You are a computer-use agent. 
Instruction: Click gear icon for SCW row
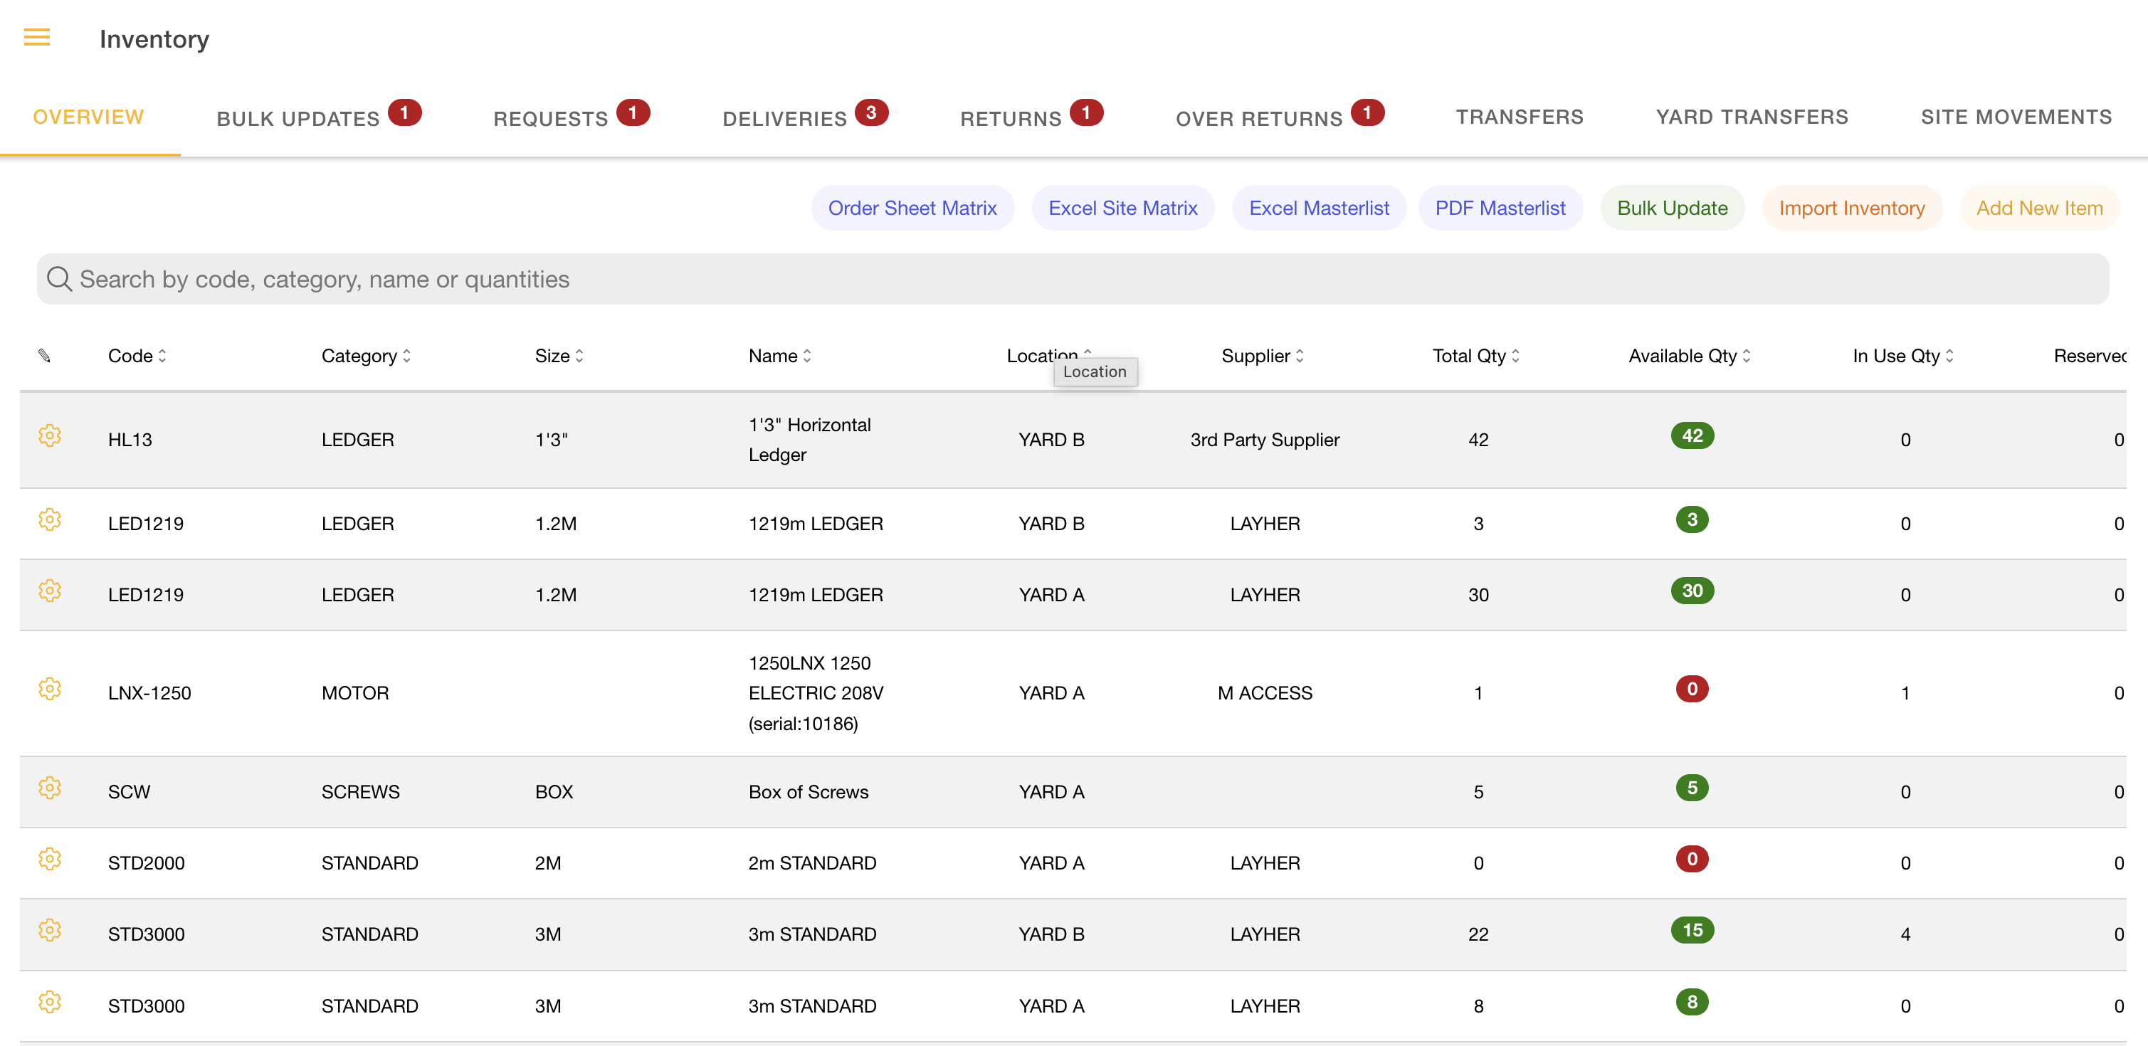coord(50,788)
